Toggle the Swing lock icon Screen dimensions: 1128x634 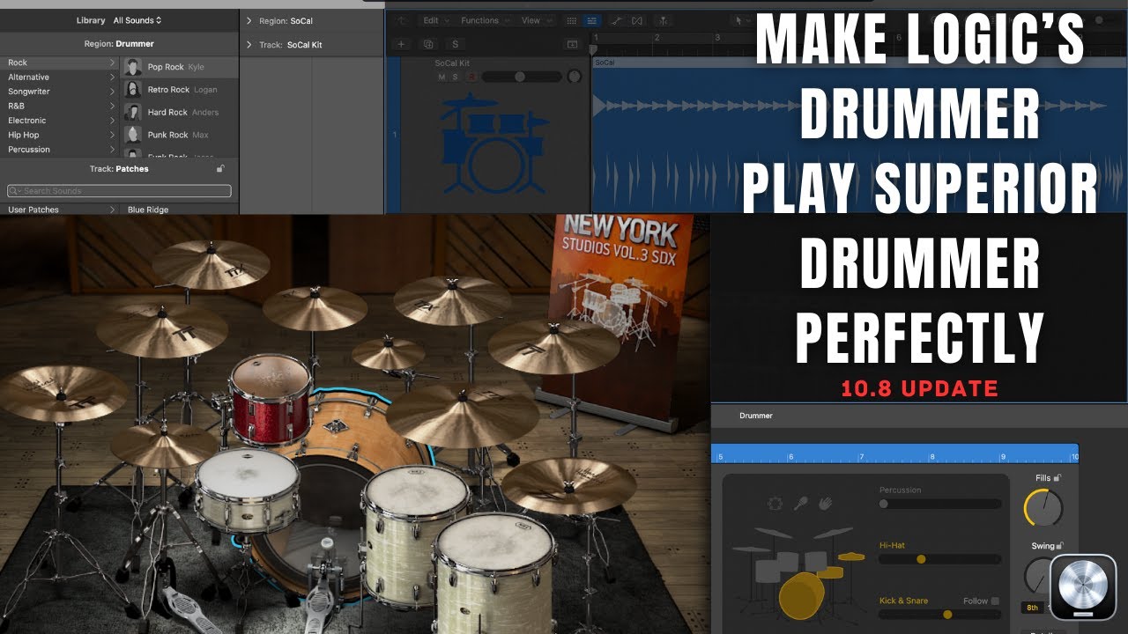1060,546
